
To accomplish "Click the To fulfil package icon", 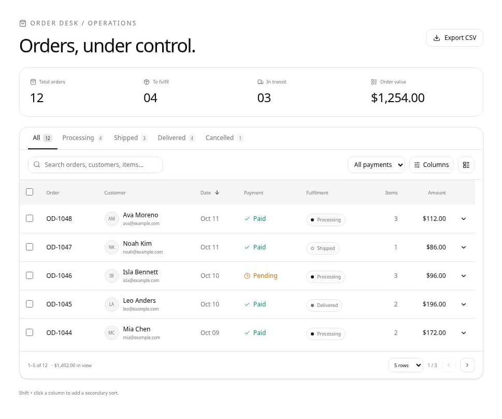I will click(147, 82).
